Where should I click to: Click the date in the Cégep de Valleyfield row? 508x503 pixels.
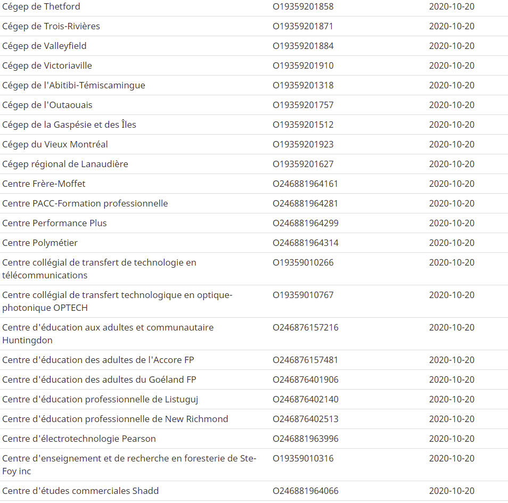(x=452, y=46)
